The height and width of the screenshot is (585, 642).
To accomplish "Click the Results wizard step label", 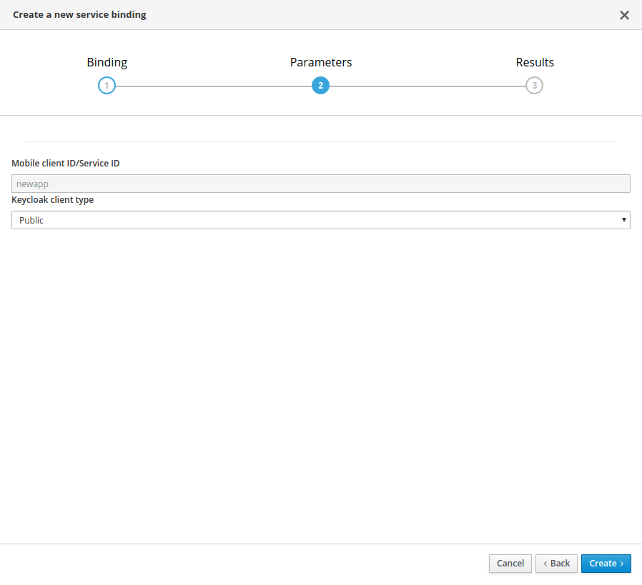I will point(534,62).
